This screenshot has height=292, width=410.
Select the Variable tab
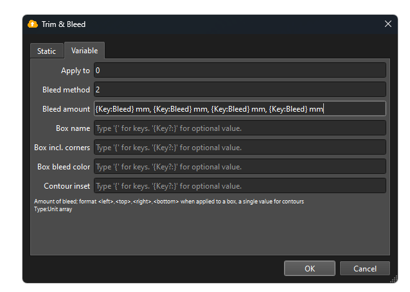pos(84,51)
